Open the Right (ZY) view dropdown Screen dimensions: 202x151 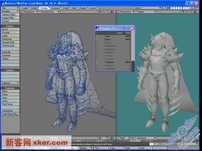point(126,138)
